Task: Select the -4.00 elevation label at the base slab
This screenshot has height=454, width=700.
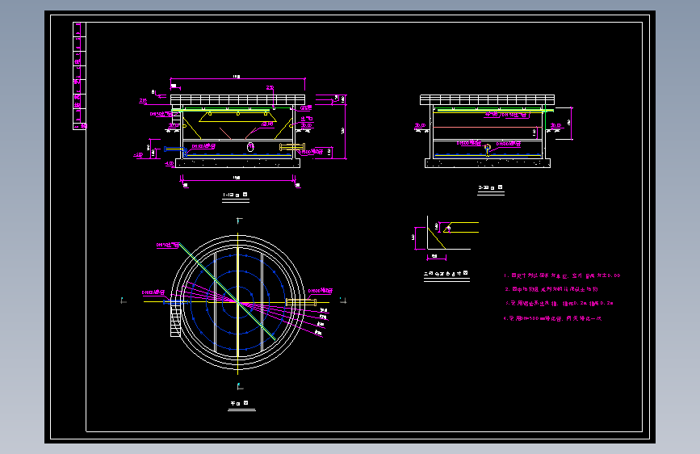Action: (170, 163)
